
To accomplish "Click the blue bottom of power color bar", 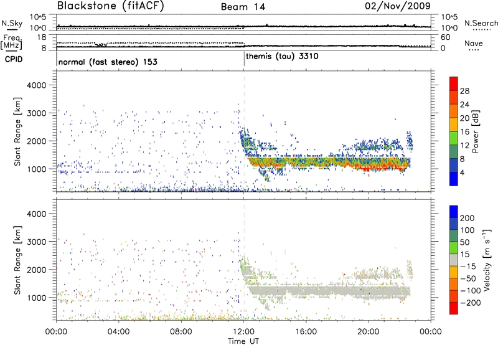I will pyautogui.click(x=454, y=179).
